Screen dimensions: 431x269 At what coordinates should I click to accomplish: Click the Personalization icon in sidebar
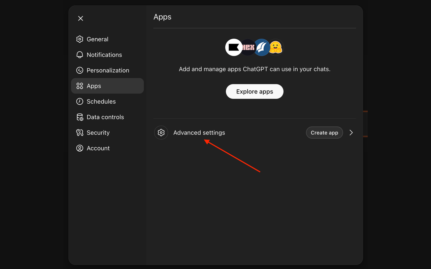click(79, 70)
